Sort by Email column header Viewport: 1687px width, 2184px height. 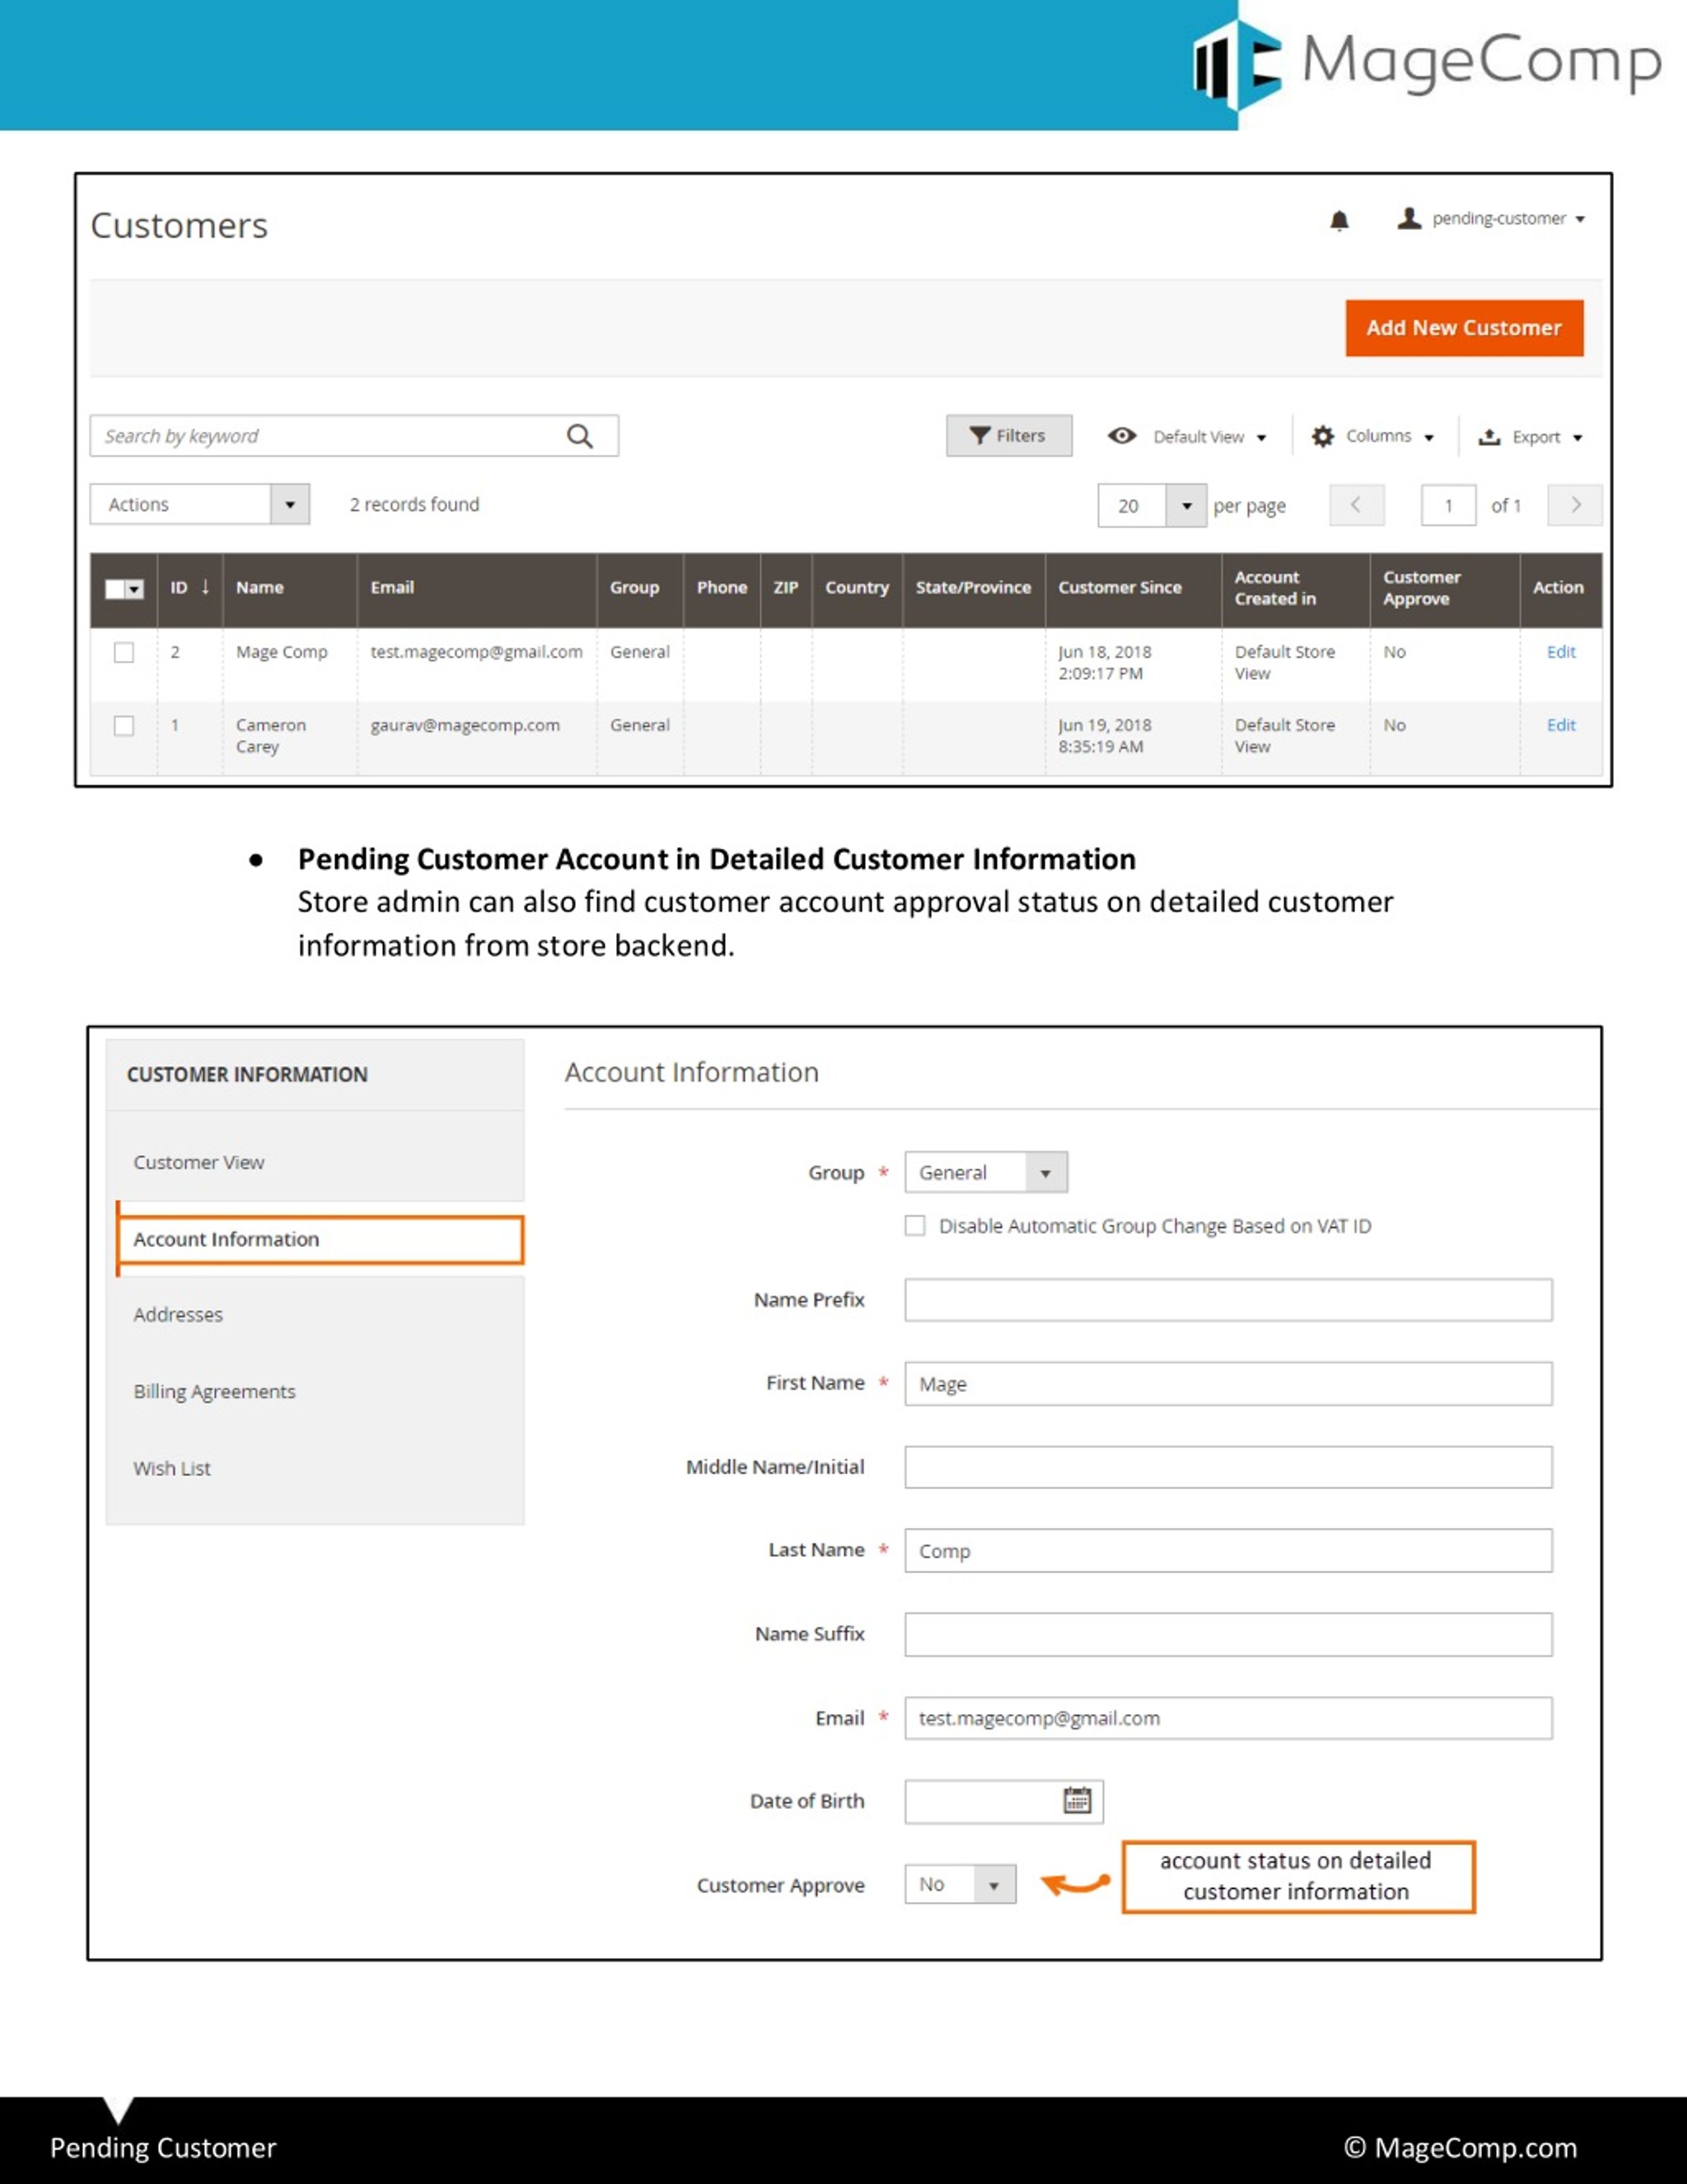tap(476, 590)
